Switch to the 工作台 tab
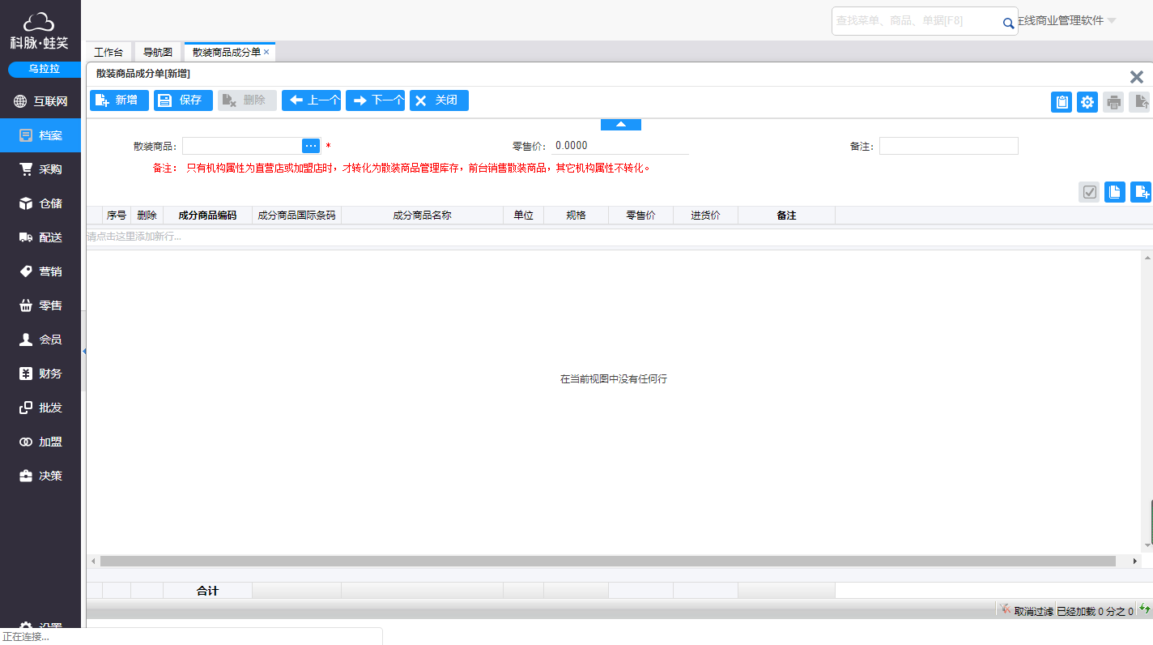 coord(108,52)
